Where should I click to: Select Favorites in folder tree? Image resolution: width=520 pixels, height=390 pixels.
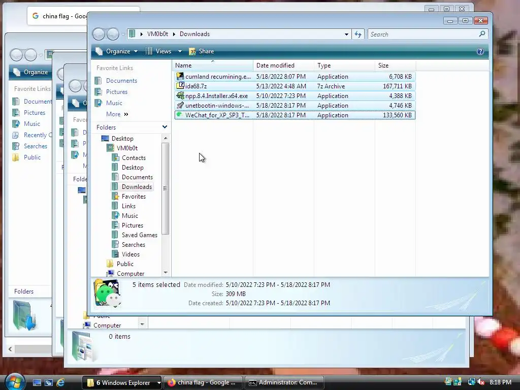(x=134, y=196)
